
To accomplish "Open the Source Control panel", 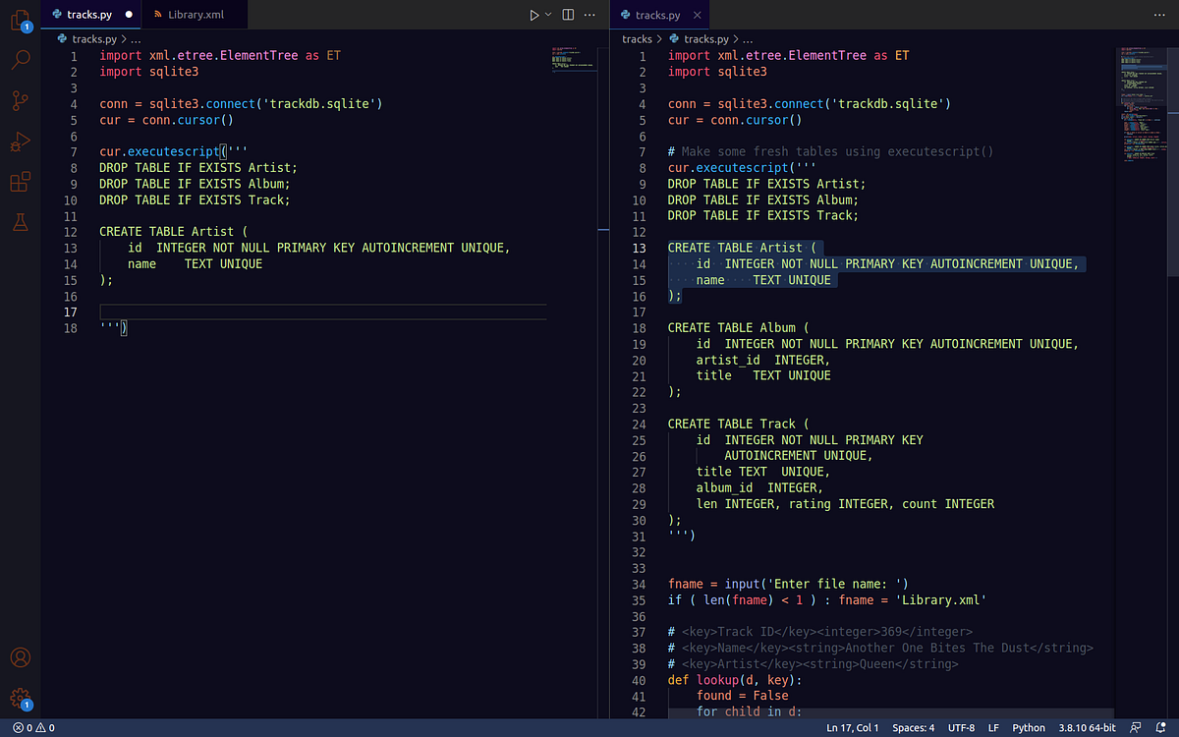I will [x=21, y=100].
